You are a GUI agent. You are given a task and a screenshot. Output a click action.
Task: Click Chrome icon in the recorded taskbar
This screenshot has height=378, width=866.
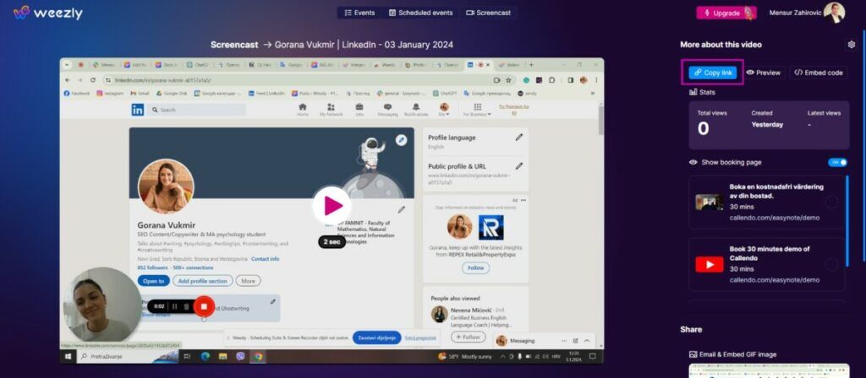[x=258, y=357]
